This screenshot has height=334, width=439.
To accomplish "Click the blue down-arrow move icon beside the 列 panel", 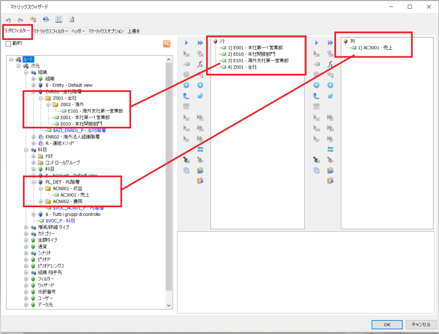I will coord(330,85).
